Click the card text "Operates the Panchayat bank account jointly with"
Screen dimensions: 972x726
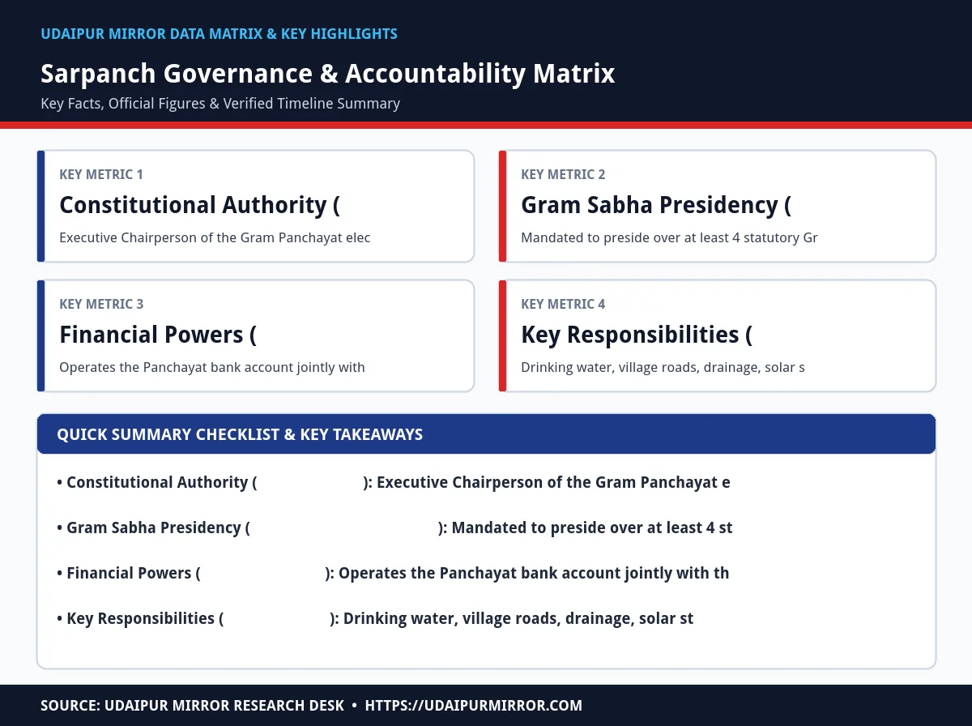tap(212, 368)
